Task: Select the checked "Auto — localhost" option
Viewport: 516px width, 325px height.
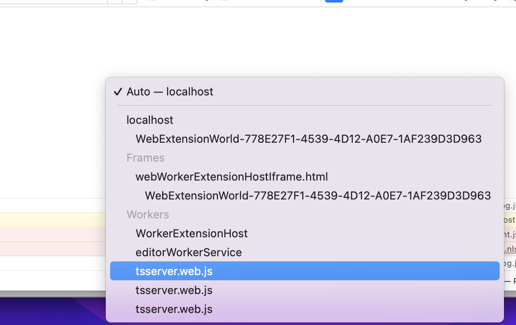Action: click(304, 92)
